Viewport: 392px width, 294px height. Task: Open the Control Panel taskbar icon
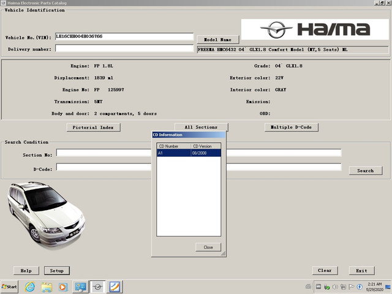click(x=80, y=287)
